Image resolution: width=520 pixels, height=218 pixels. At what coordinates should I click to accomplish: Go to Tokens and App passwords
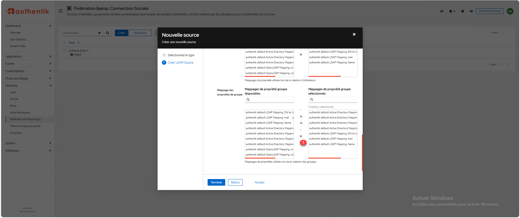pyautogui.click(x=25, y=126)
